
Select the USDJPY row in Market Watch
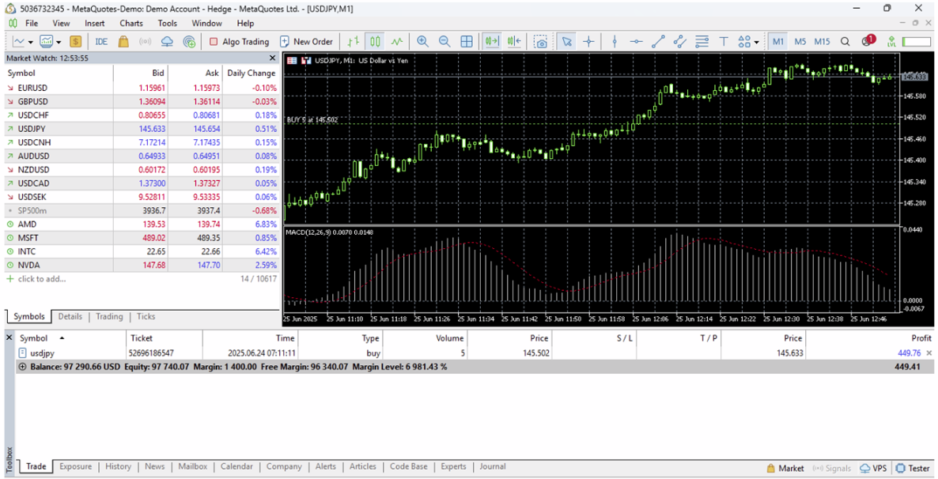pyautogui.click(x=32, y=129)
